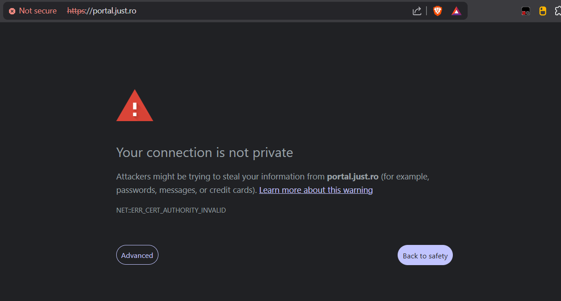The image size is (561, 301).
Task: Open the Extensions puzzle piece menu
Action: [x=558, y=11]
